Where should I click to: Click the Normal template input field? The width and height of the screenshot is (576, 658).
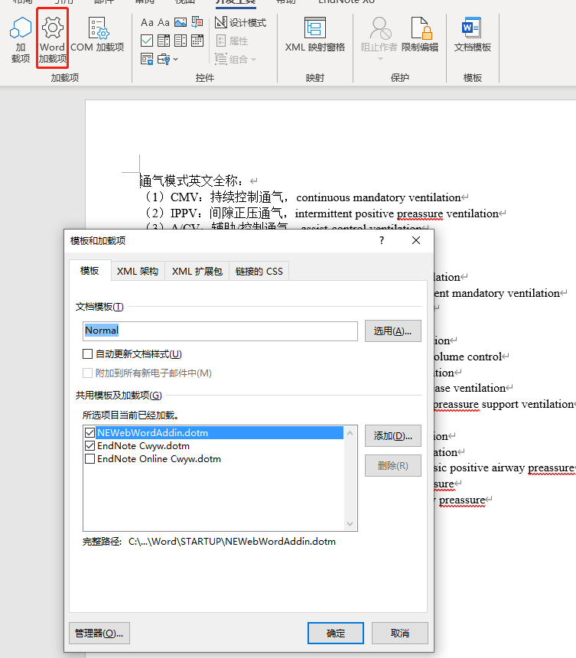220,331
